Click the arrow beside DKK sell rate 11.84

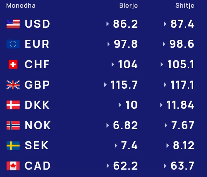[x=161, y=105]
